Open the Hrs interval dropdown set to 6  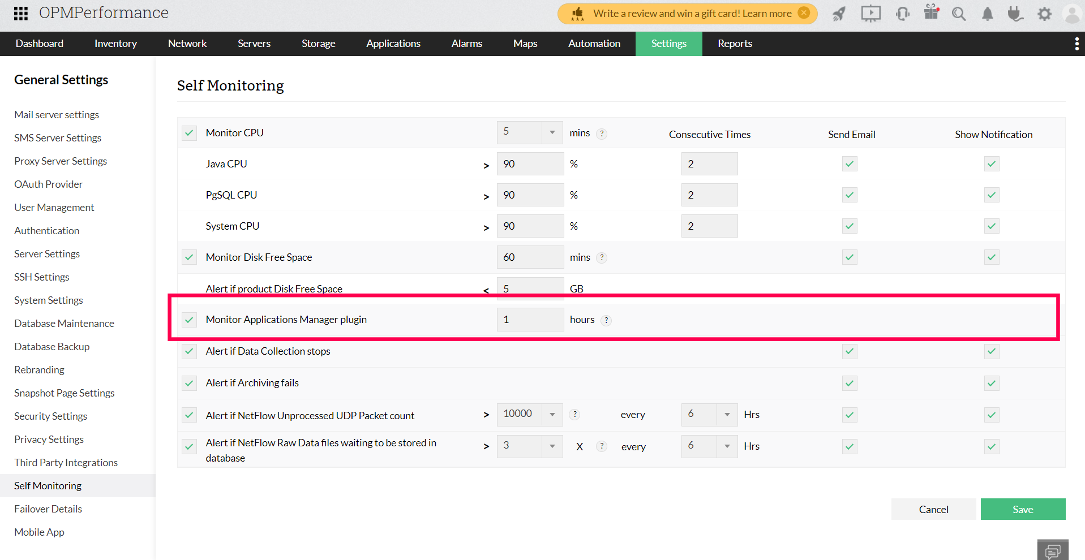[x=726, y=414]
